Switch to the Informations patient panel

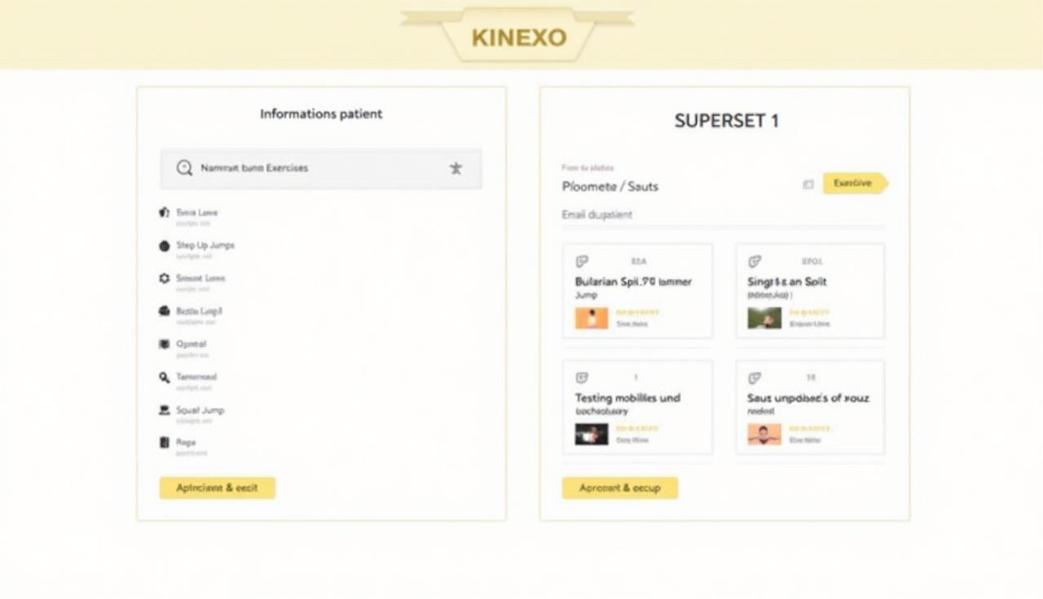pos(320,114)
